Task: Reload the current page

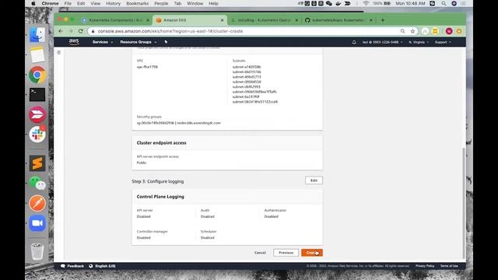Action: click(x=81, y=31)
